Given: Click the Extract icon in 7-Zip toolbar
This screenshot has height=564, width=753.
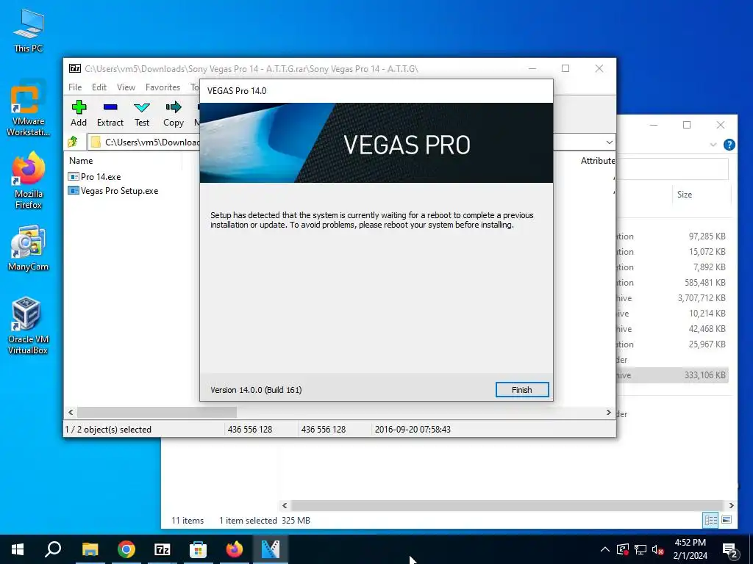Looking at the screenshot, I should (x=110, y=113).
